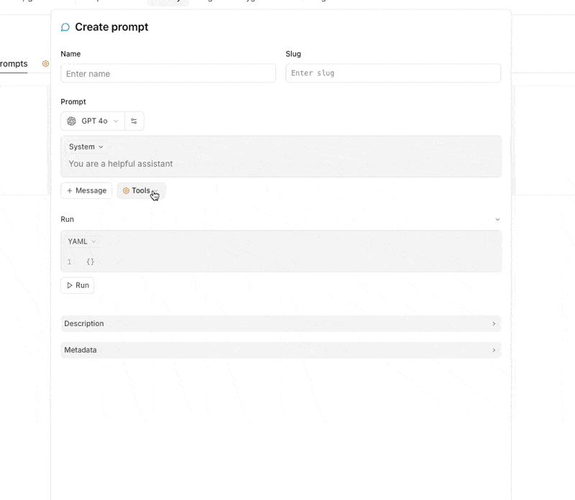Expand the Description section

click(281, 324)
